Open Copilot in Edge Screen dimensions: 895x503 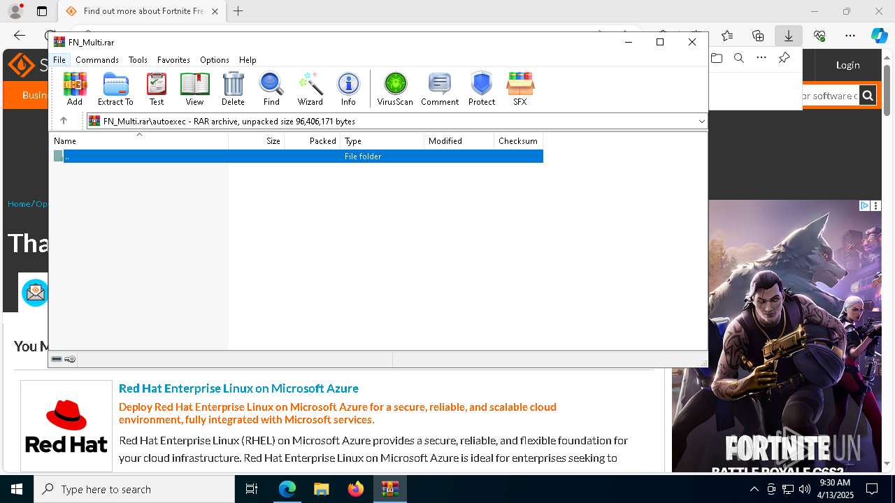879,36
